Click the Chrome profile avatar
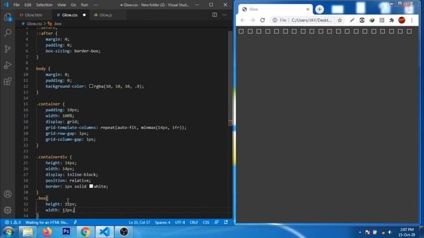Screen dimensions: 424x238 coord(402,20)
